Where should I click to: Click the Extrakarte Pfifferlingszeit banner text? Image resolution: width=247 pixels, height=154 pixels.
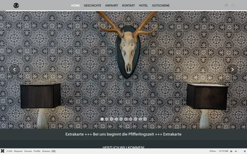(123, 134)
